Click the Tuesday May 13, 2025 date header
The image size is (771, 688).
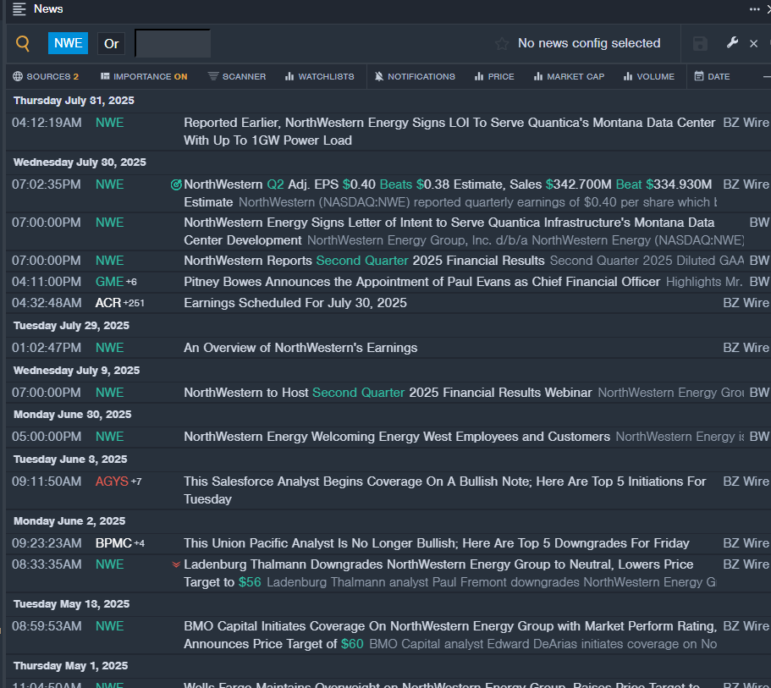(x=71, y=604)
